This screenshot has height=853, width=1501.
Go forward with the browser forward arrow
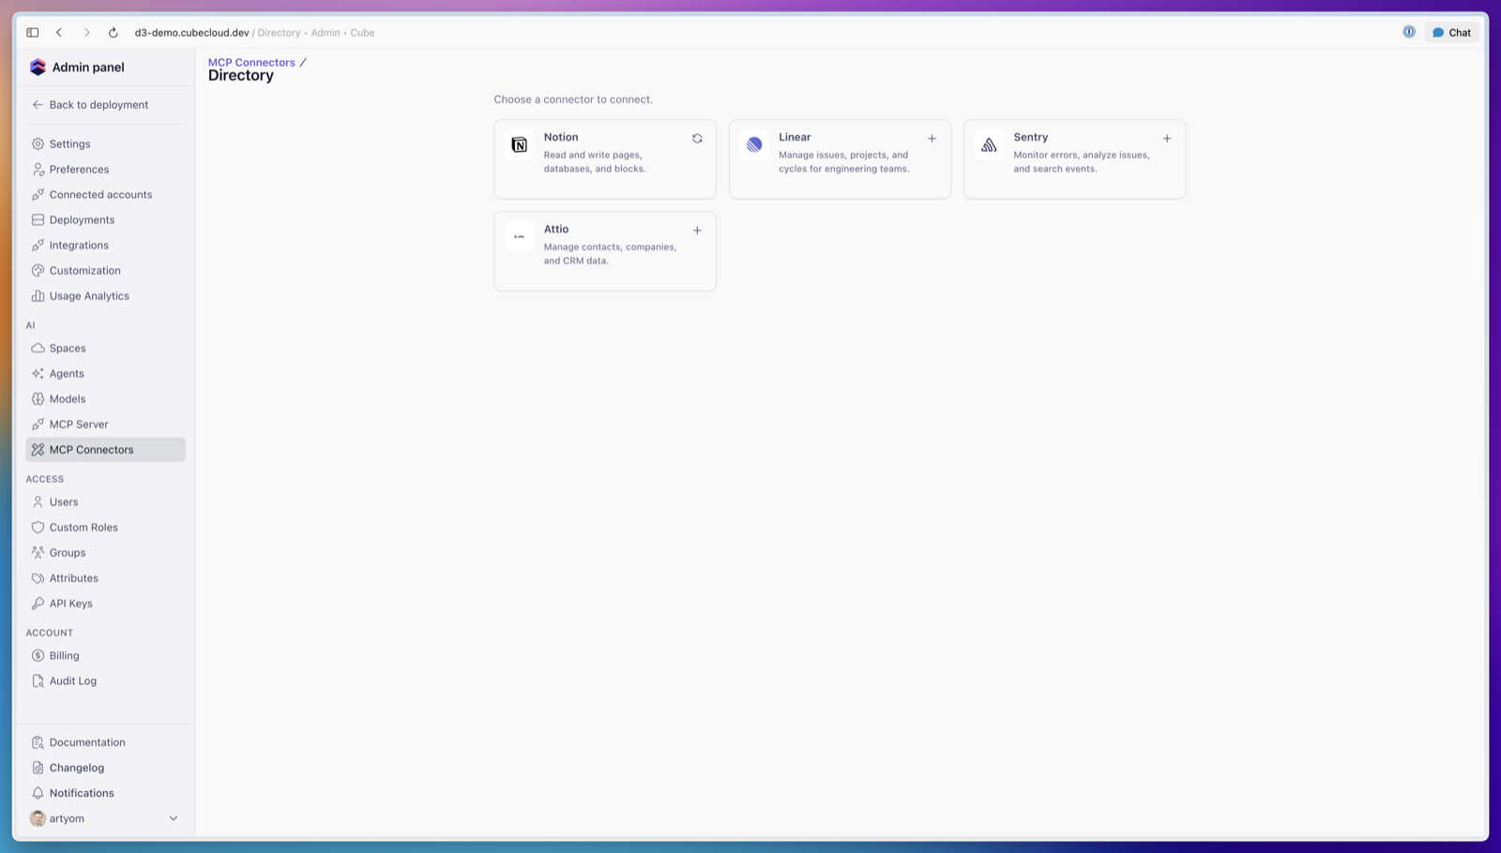click(86, 33)
